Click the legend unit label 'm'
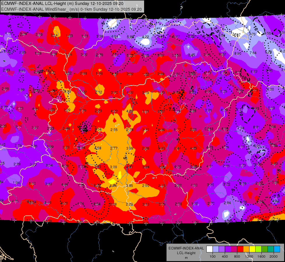This screenshot has width=285, height=262. [186, 258]
